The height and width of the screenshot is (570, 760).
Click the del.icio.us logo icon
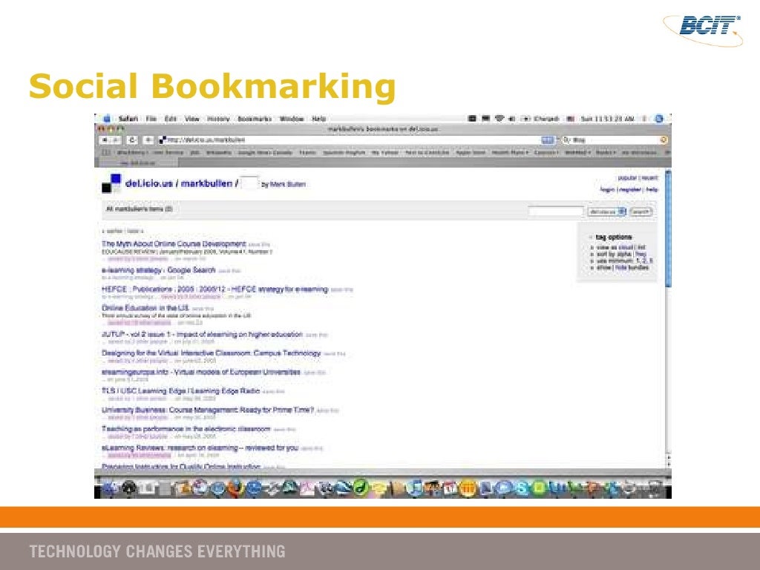111,184
